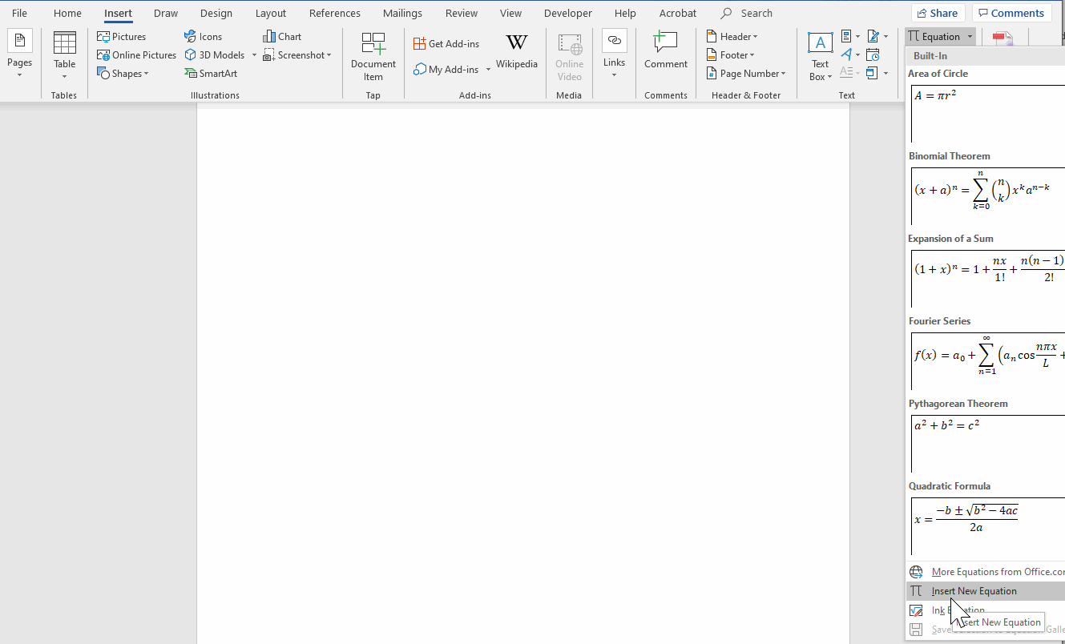
Task: Click the Comment icon
Action: pyautogui.click(x=665, y=51)
